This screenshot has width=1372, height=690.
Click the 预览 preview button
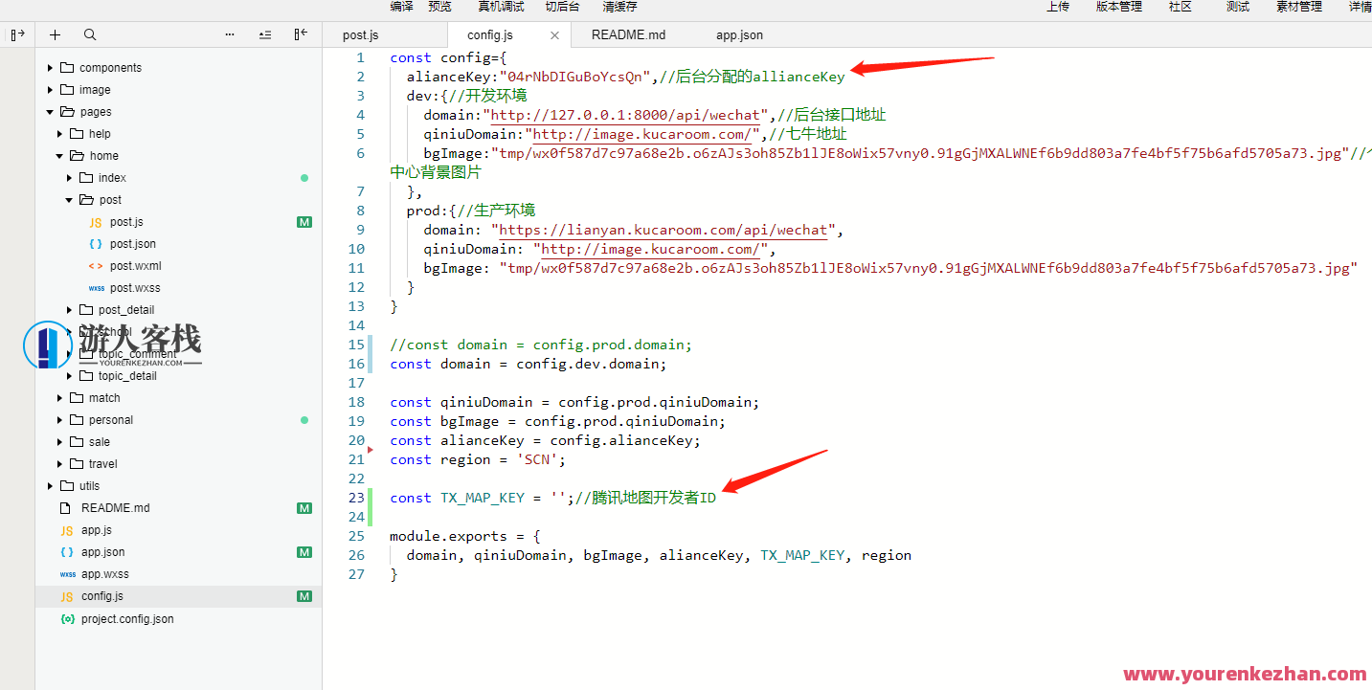pyautogui.click(x=439, y=7)
